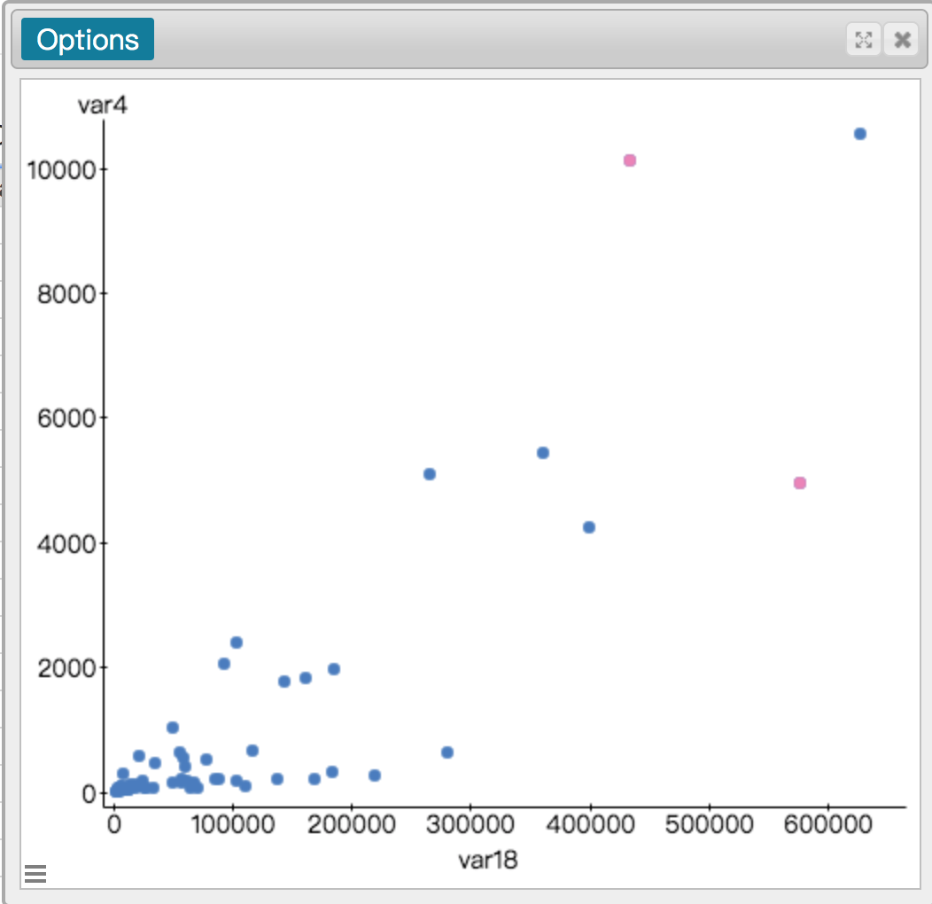
Task: Open the Options menu
Action: coord(86,39)
